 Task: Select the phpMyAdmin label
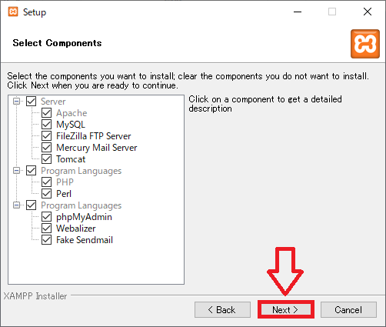click(x=84, y=217)
